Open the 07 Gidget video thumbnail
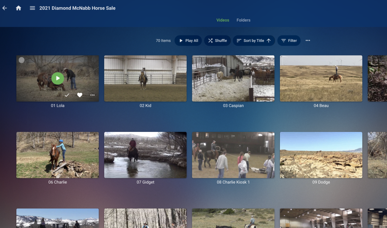Screen dimensions: 387x228 point(145,155)
